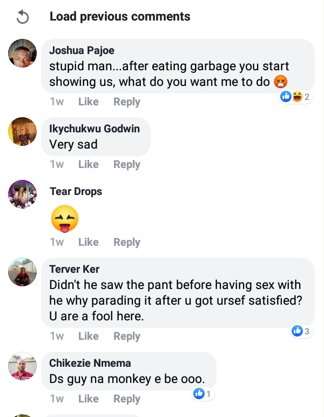The height and width of the screenshot is (417, 324).
Task: Open Joshua Pajoe's profile picture
Action: tap(23, 53)
